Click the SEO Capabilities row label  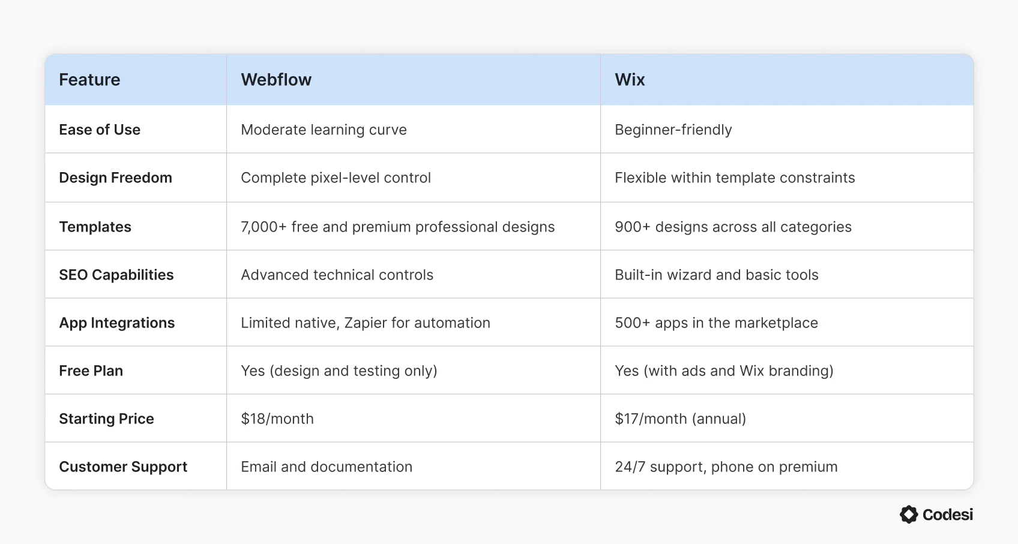tap(116, 275)
